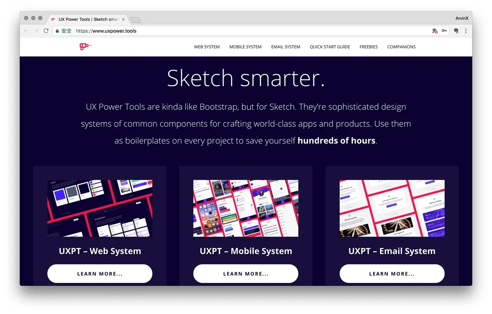Open the FREEBIES nav link

[369, 47]
